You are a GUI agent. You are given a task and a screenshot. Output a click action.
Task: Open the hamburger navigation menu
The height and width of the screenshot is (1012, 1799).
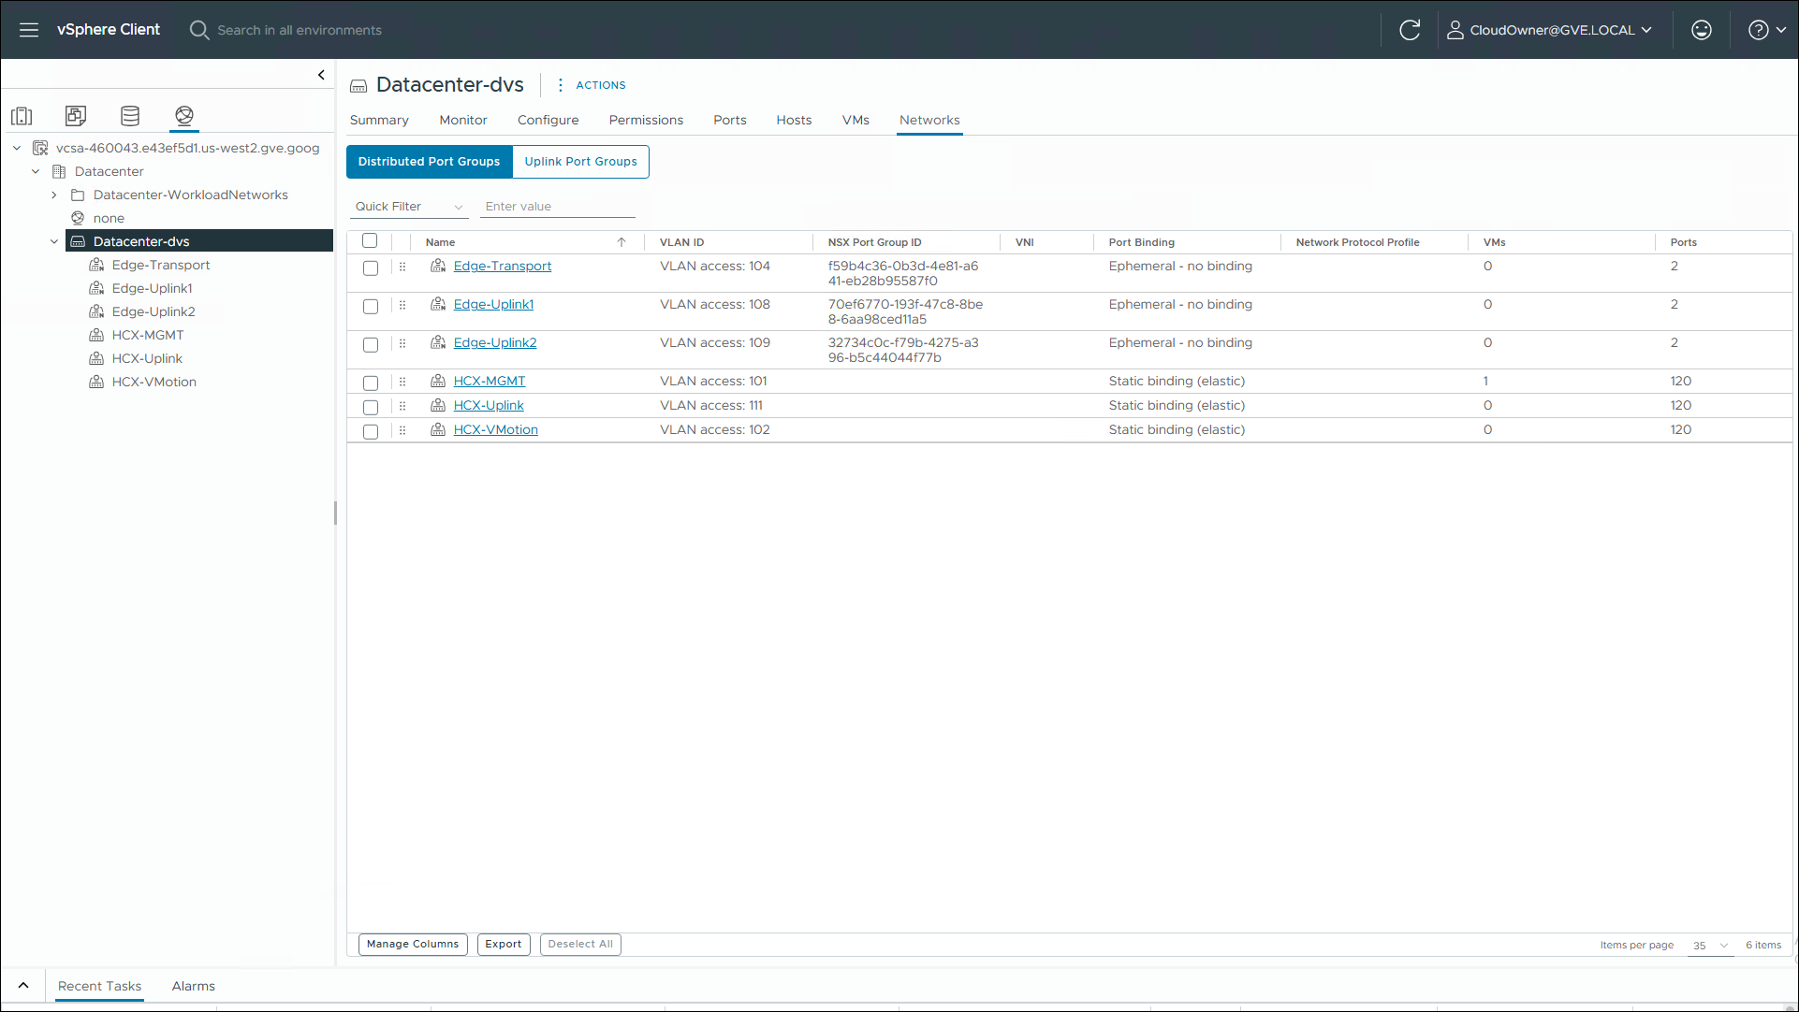click(x=29, y=30)
